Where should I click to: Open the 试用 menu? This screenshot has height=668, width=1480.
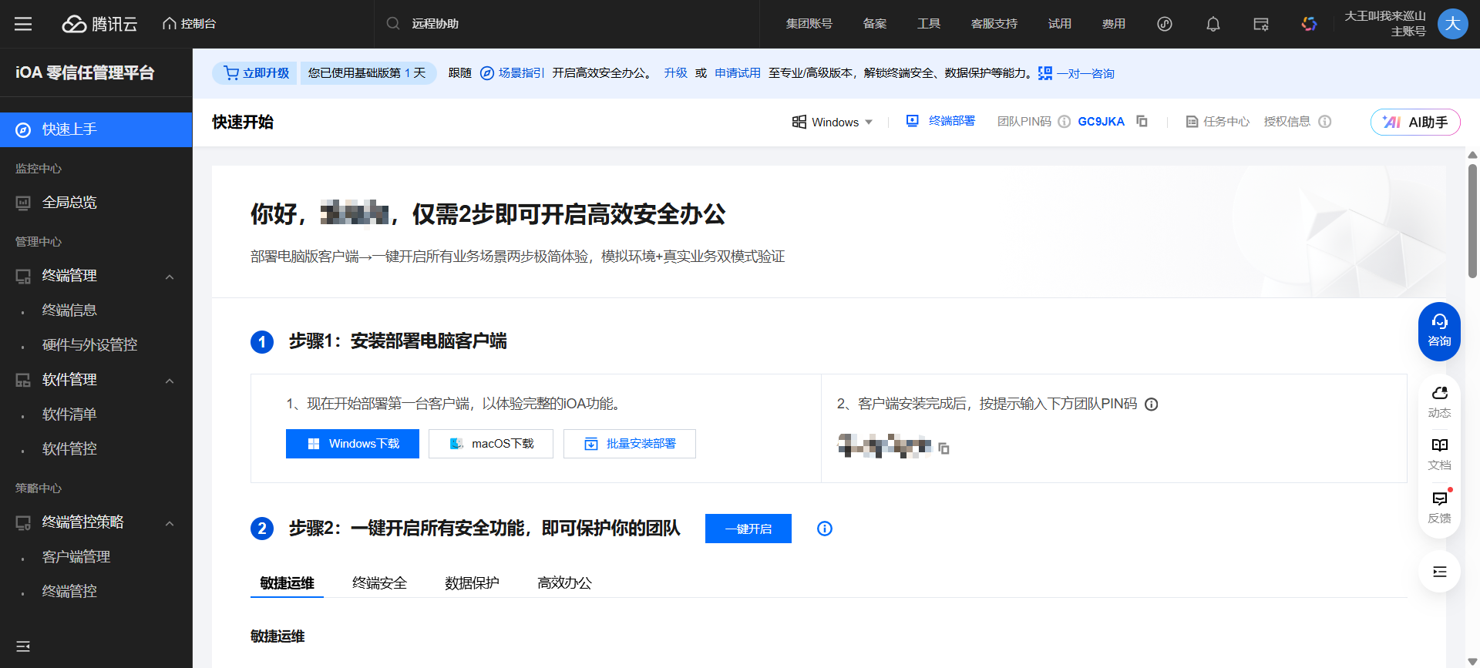click(x=1060, y=24)
